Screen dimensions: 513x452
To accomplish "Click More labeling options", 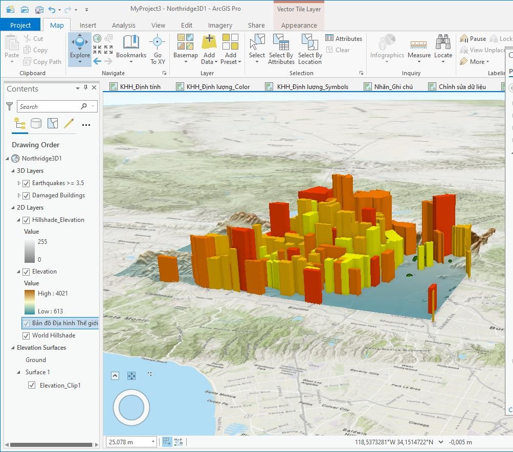I will (475, 61).
